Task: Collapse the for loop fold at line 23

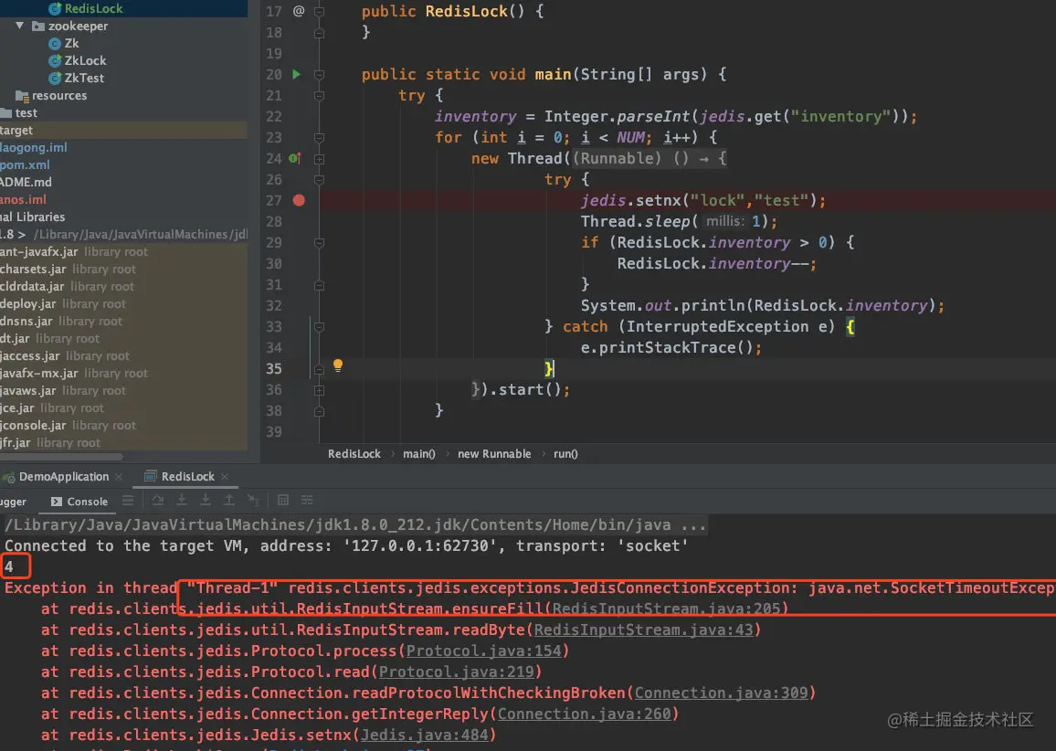Action: 319,137
